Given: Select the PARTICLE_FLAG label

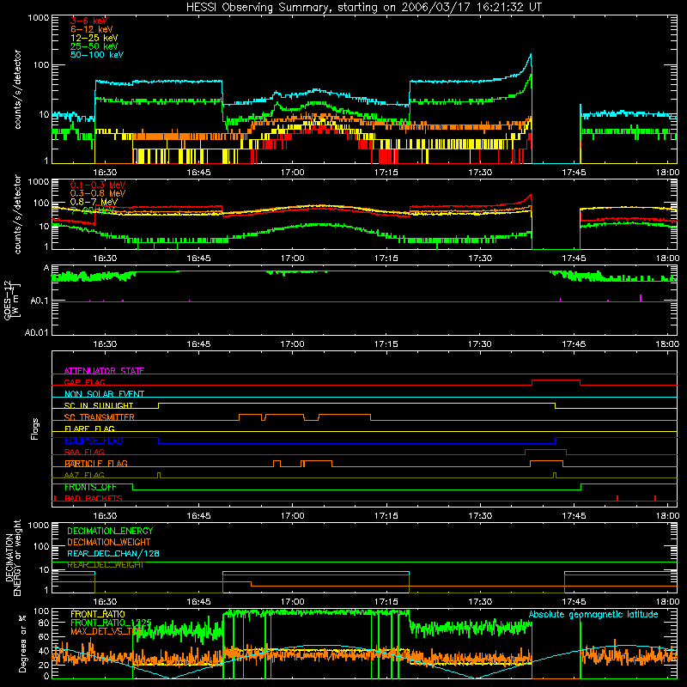Looking at the screenshot, I should (x=96, y=464).
